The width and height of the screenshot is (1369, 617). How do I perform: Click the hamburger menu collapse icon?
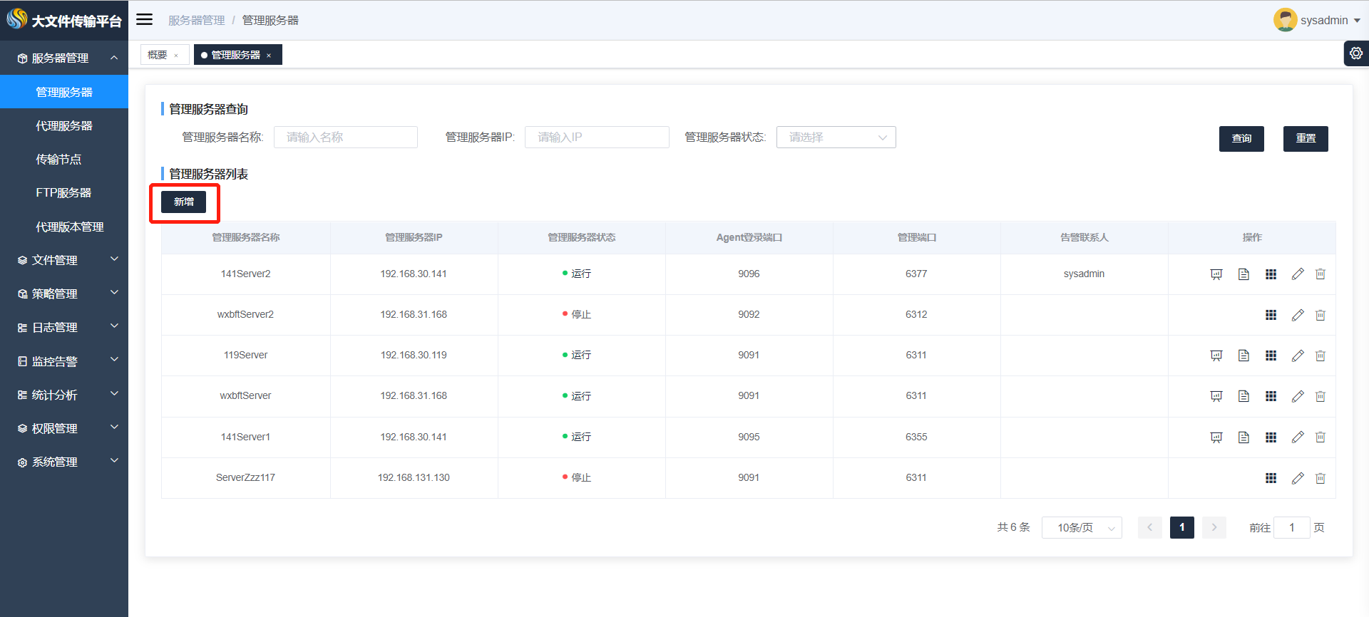coord(145,20)
